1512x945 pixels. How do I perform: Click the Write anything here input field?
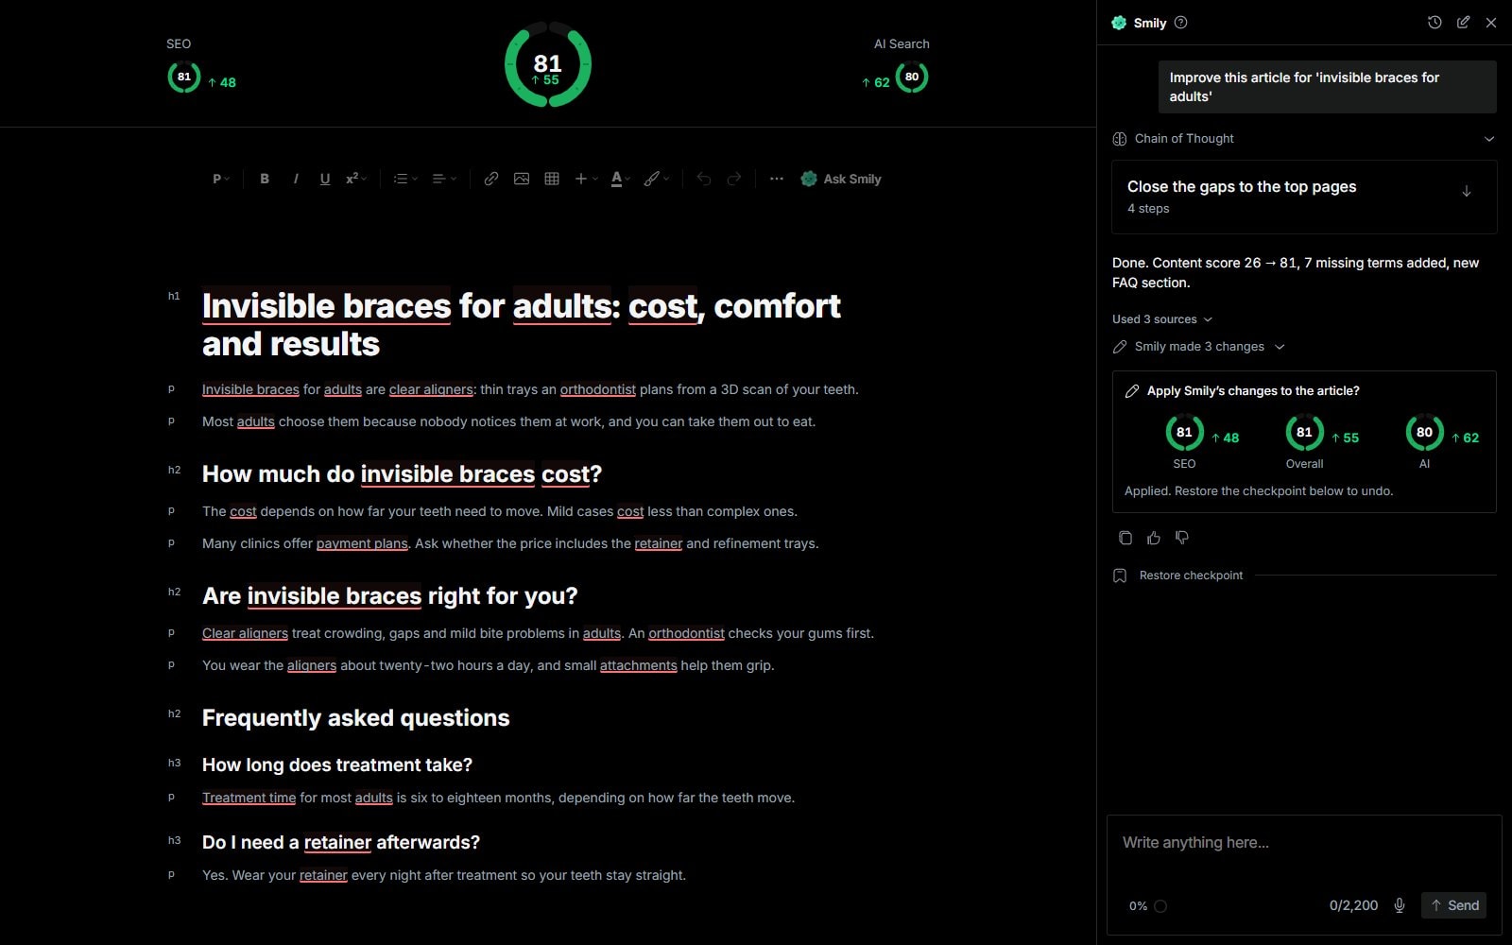[1304, 843]
